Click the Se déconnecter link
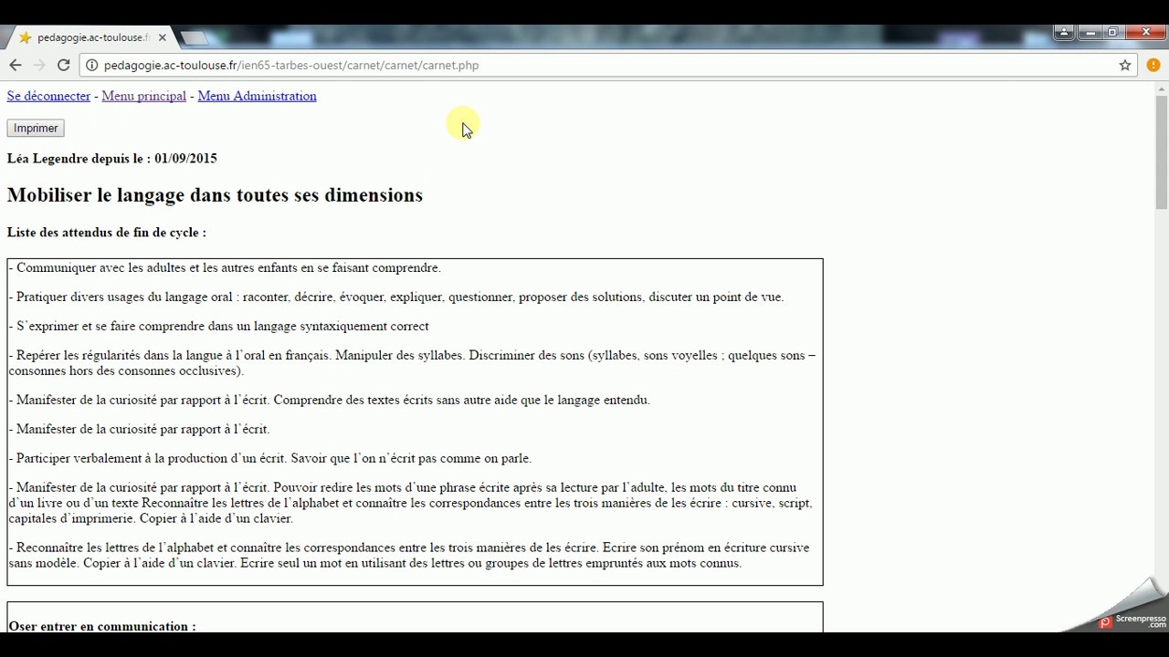The width and height of the screenshot is (1169, 657). pos(48,96)
